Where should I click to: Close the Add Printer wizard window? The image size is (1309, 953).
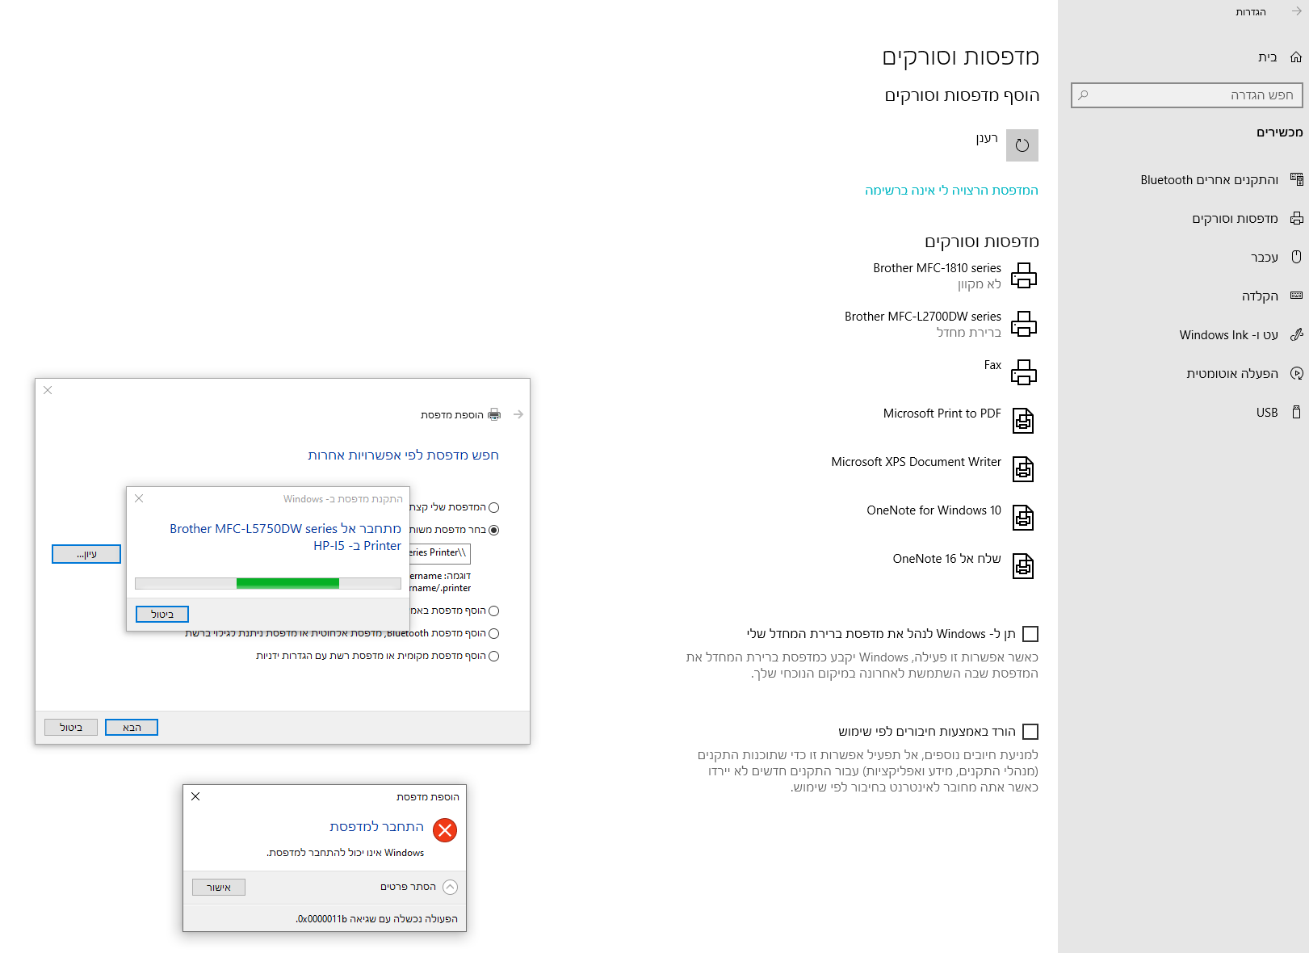[48, 390]
